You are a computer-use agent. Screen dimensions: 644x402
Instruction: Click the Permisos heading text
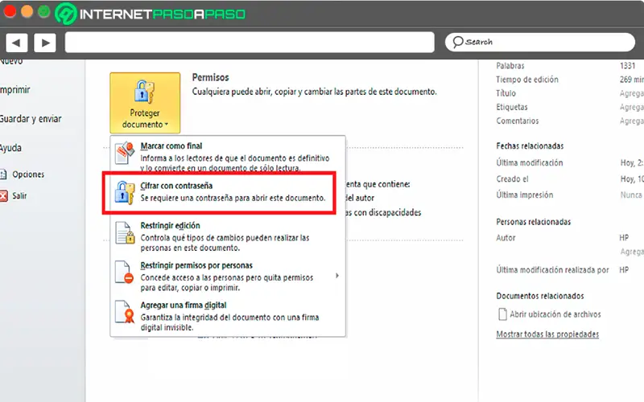tap(210, 77)
